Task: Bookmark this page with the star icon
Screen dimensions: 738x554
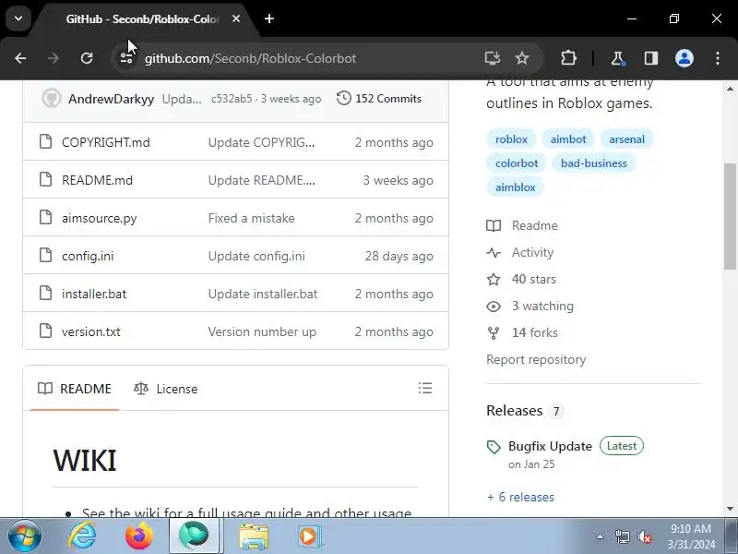Action: pos(522,58)
